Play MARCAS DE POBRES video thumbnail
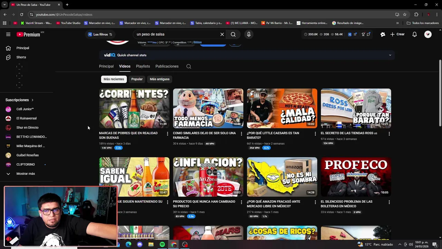The width and height of the screenshot is (442, 249). (x=134, y=108)
